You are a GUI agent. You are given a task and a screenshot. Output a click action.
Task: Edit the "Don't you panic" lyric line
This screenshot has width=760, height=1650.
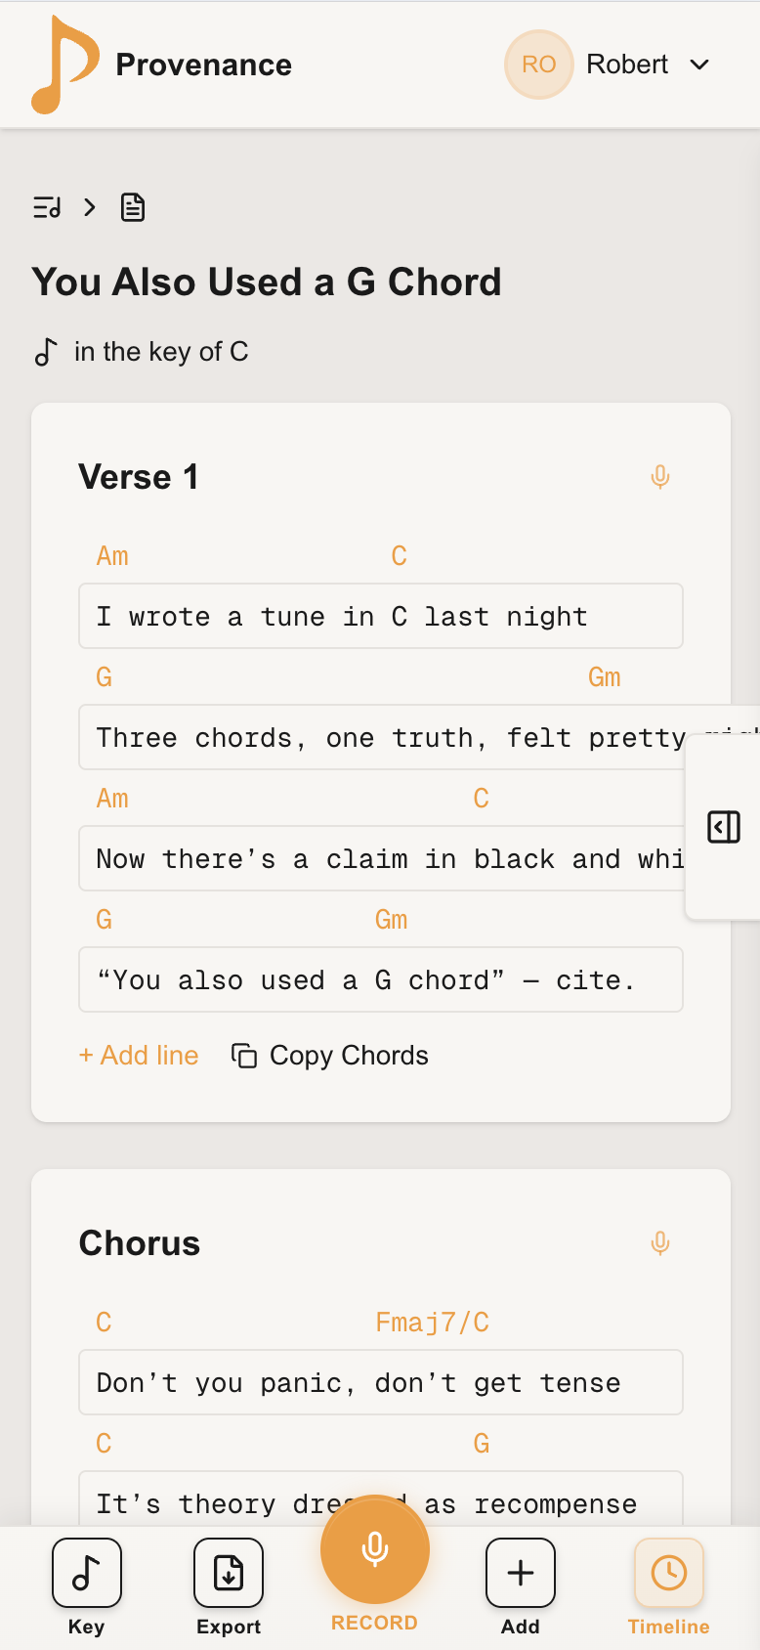point(381,1383)
